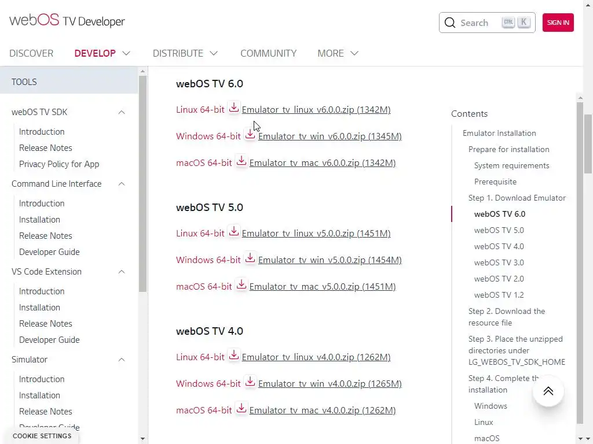The width and height of the screenshot is (593, 444).
Task: Click the sidebar scrollbar down arrow
Action: tap(142, 439)
